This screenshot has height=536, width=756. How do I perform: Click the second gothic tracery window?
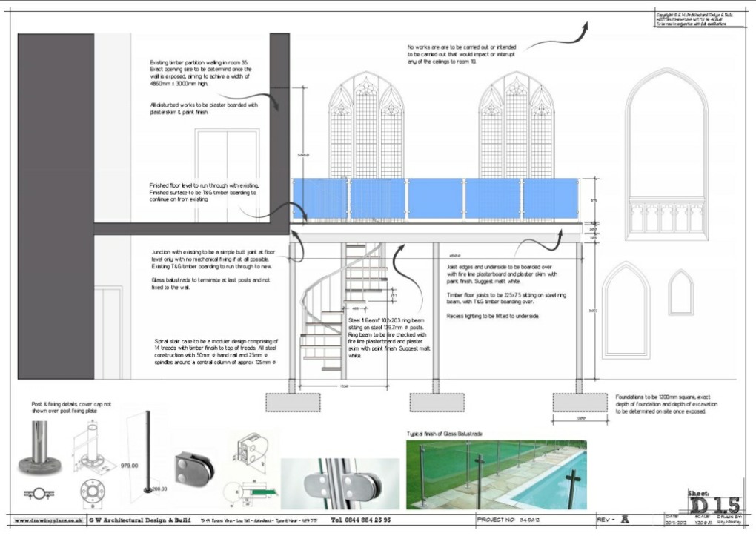pos(517,125)
